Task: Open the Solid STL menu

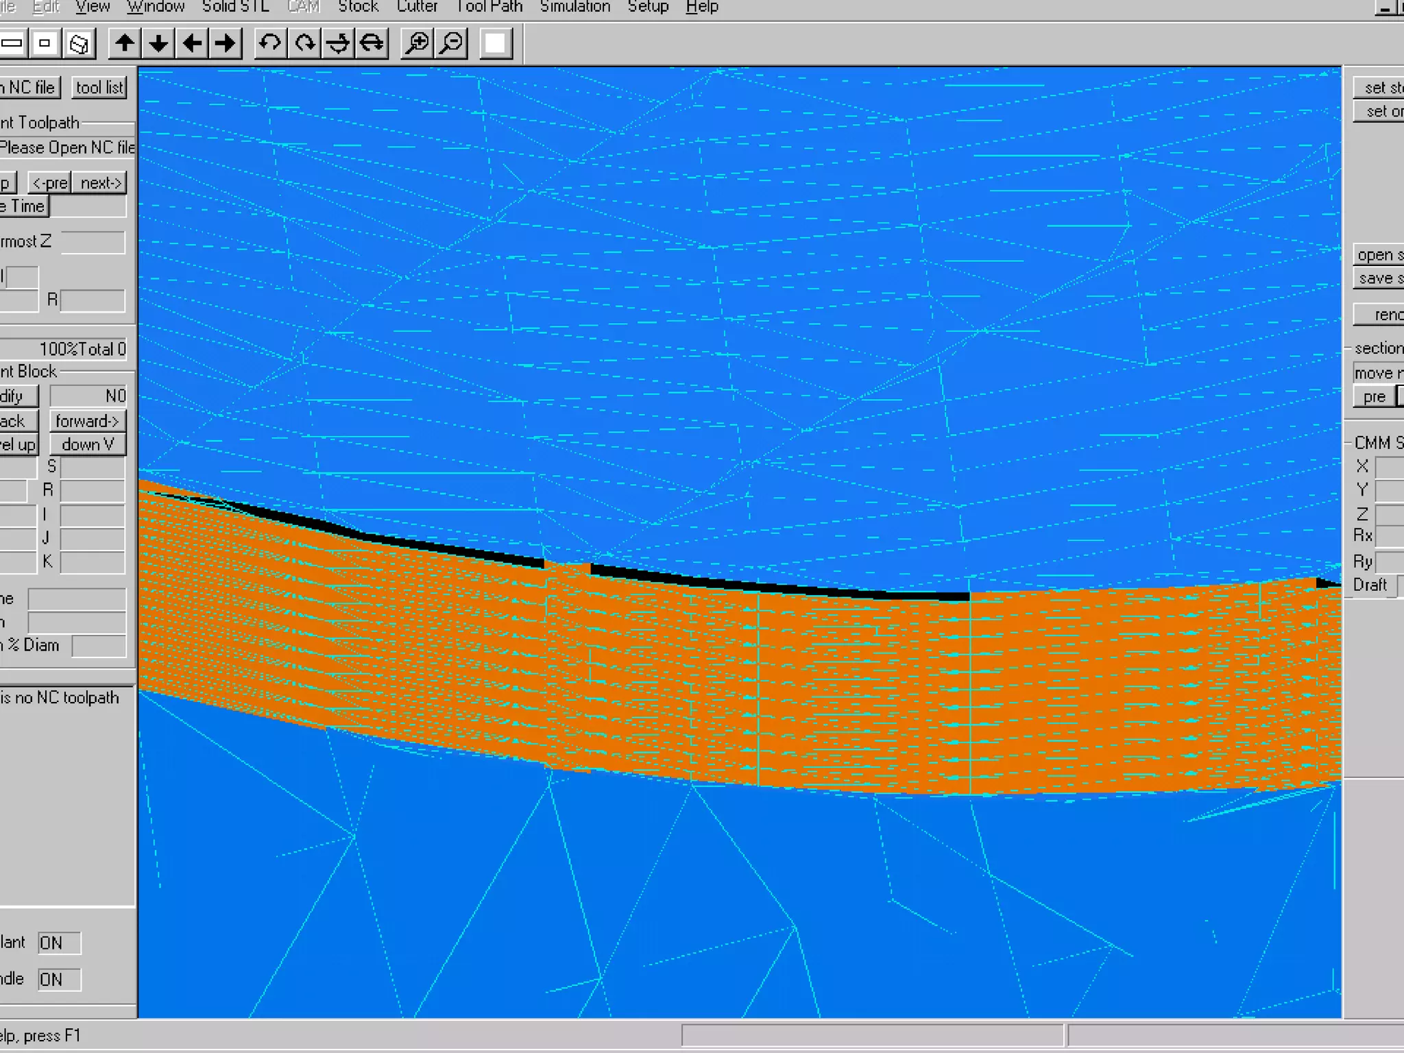Action: [235, 8]
